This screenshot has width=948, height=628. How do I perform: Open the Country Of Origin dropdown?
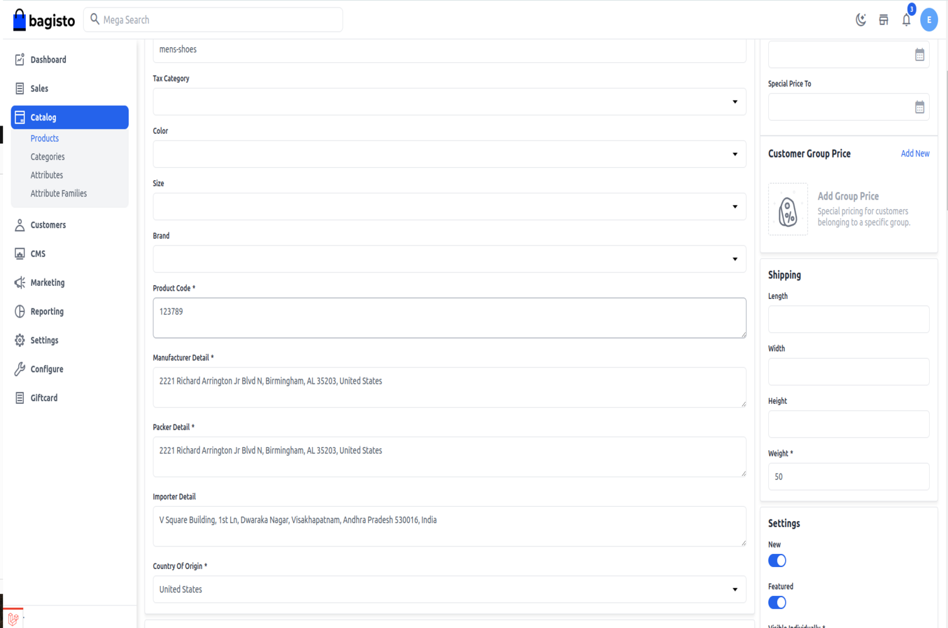coord(449,590)
